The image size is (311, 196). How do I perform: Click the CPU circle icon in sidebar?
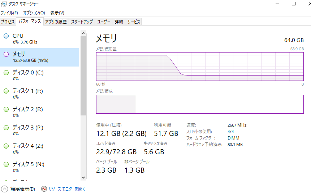pos(6,36)
